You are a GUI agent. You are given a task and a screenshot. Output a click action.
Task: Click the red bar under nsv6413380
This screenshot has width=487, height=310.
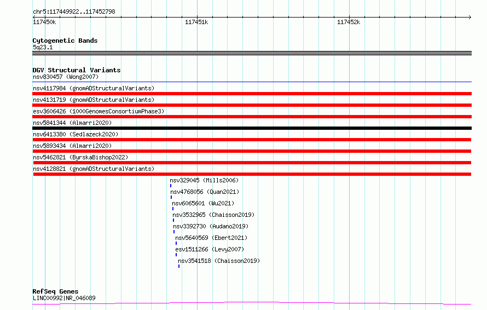coord(252,140)
